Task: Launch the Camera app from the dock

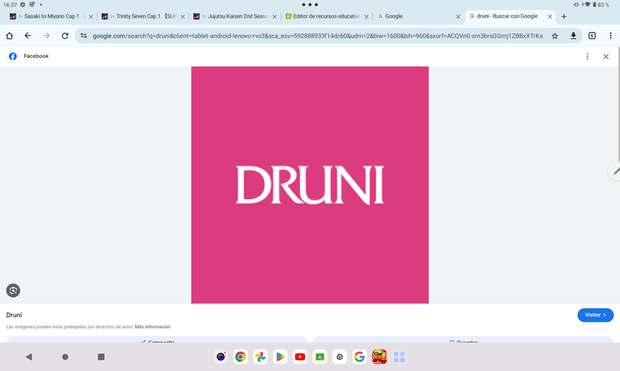Action: click(220, 356)
